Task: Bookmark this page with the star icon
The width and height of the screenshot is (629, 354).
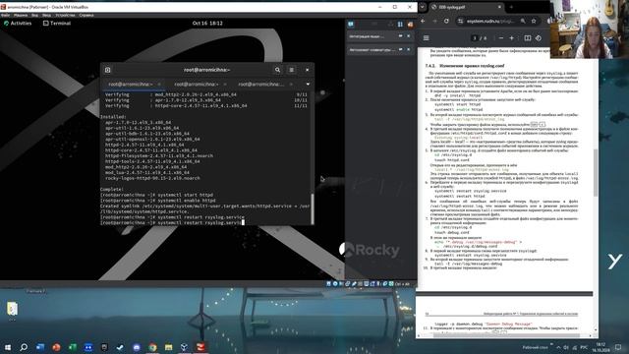Action: pyautogui.click(x=534, y=21)
